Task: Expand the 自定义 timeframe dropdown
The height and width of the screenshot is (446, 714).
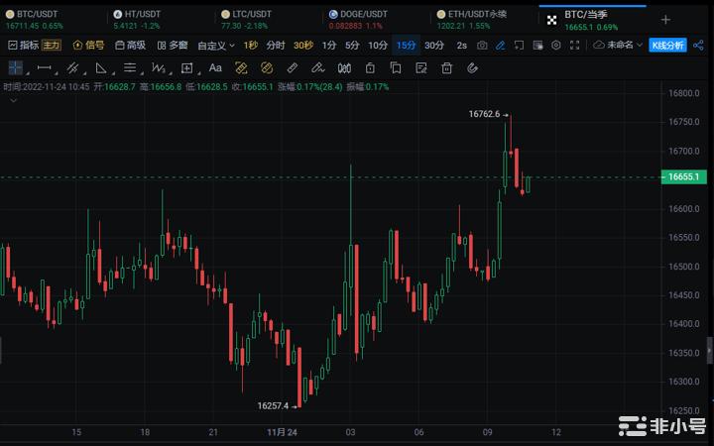Action: coord(216,46)
